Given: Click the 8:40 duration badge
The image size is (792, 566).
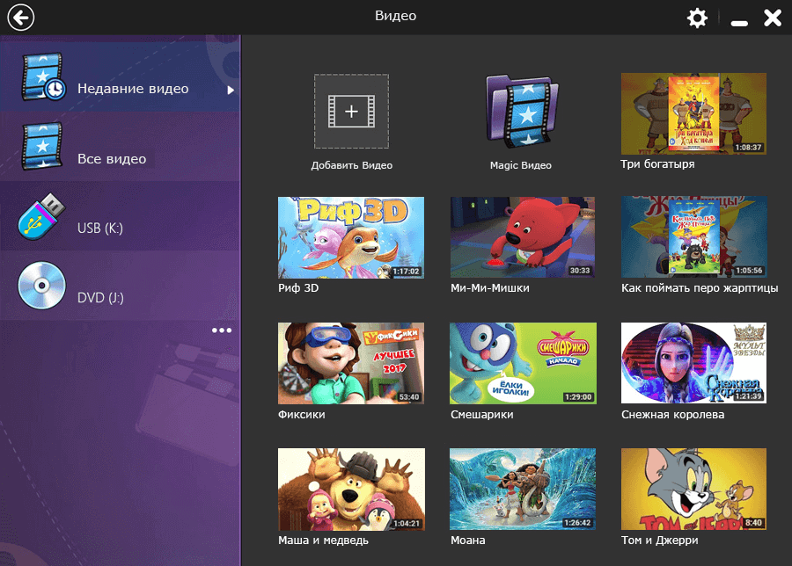Looking at the screenshot, I should click(x=753, y=523).
